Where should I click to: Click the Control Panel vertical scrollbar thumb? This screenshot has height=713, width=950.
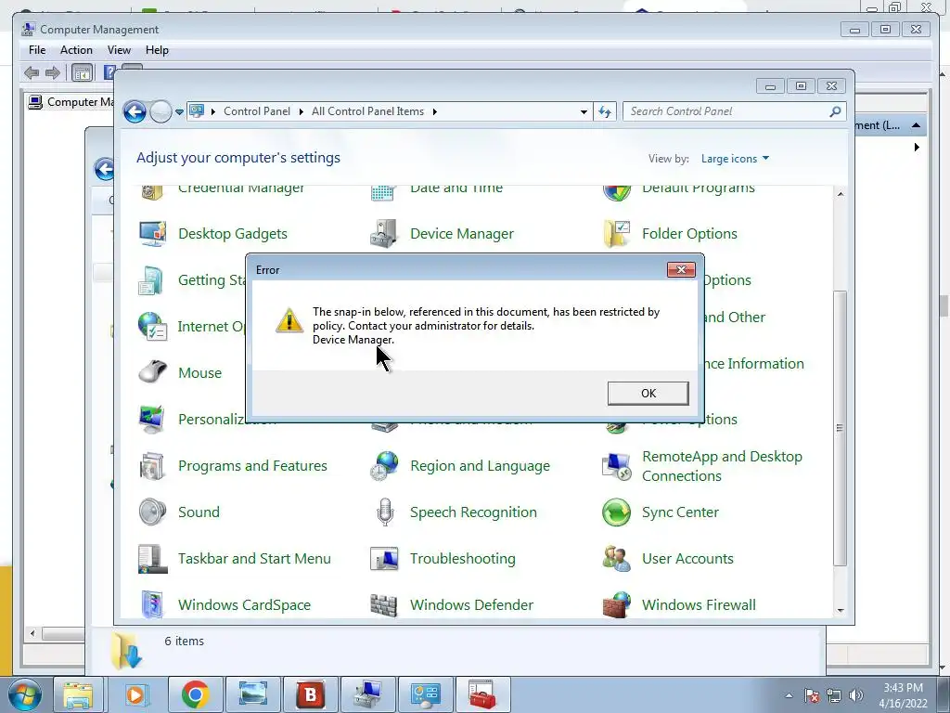click(841, 428)
